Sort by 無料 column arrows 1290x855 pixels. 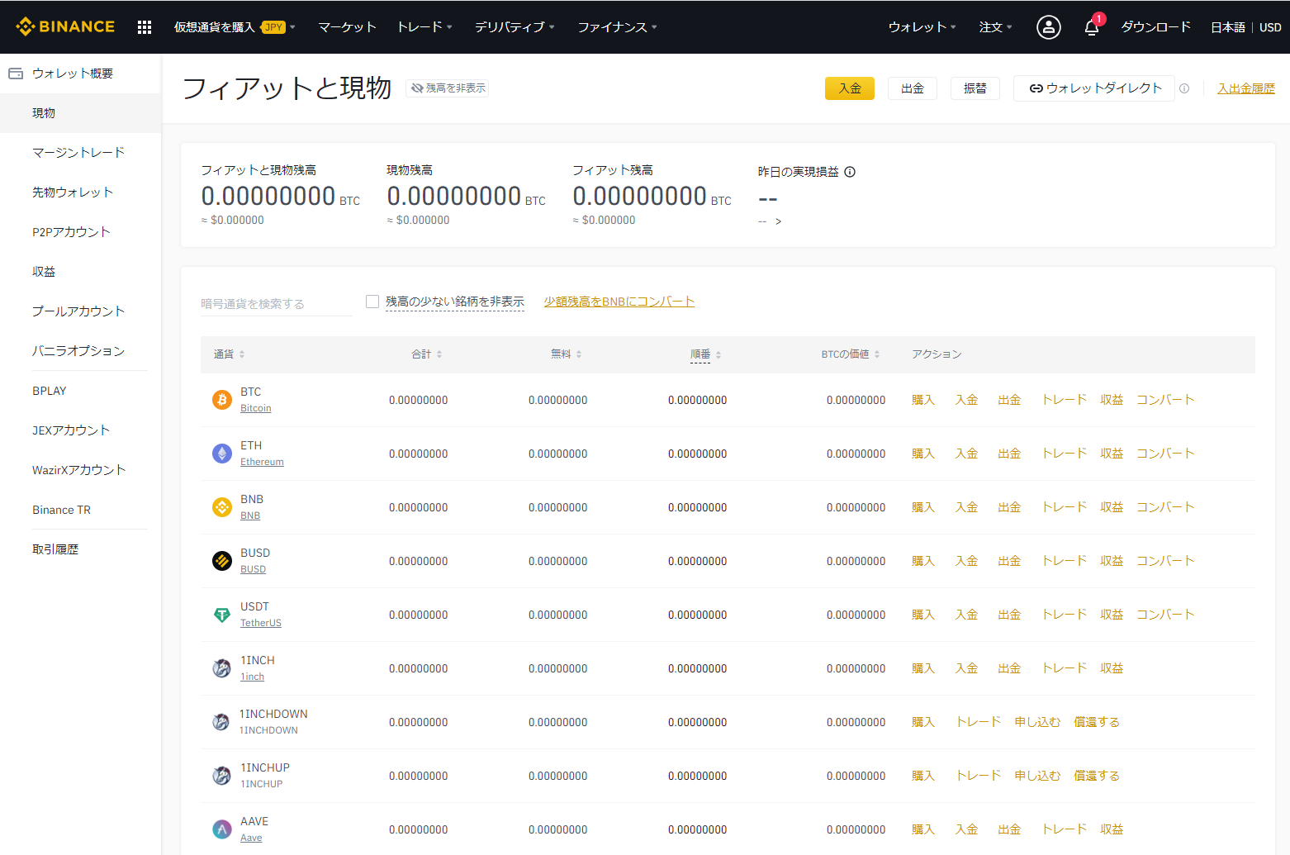click(x=579, y=354)
